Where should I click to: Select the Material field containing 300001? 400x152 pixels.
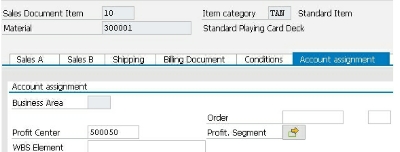(147, 29)
